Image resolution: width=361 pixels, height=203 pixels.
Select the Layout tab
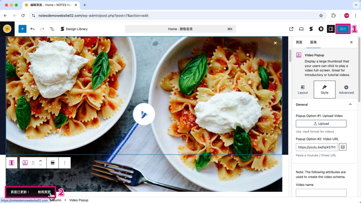click(x=303, y=90)
